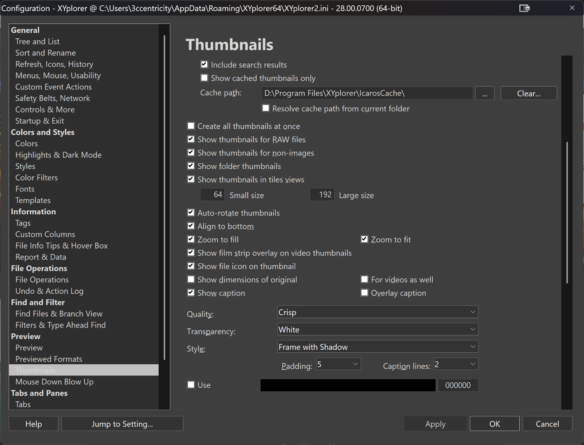Toggle Show cached thumbnails only checkbox
This screenshot has height=445, width=584.
point(204,78)
